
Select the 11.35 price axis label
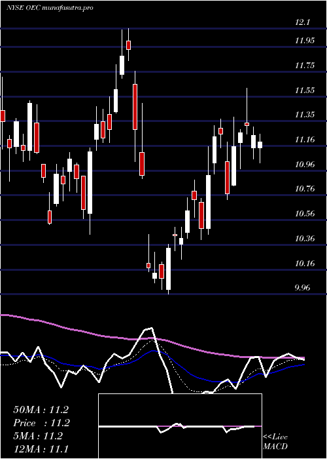305,115
